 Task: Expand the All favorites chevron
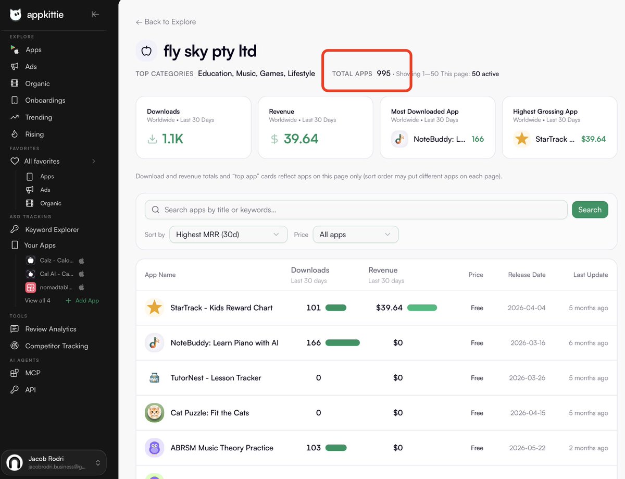94,161
